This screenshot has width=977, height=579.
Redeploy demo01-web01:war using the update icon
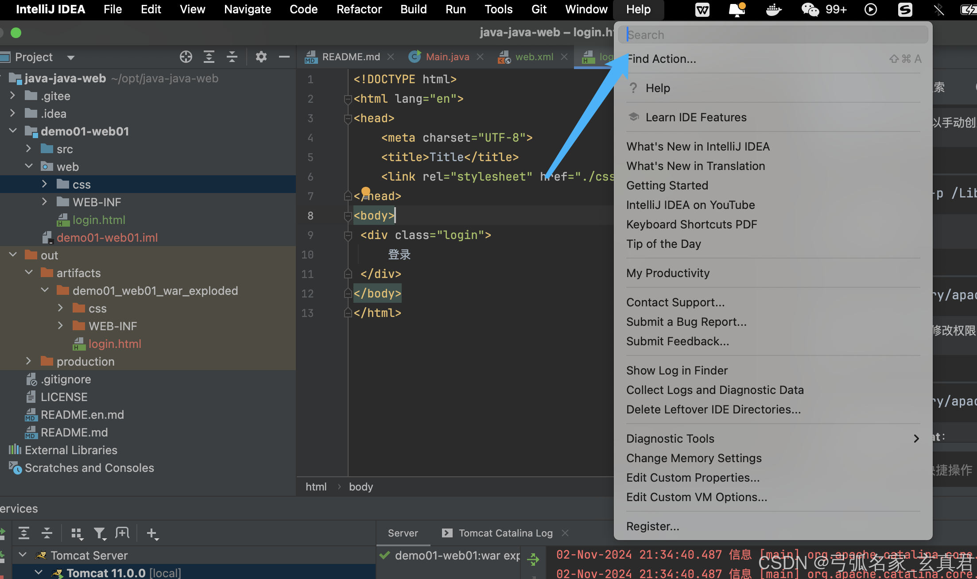tap(533, 559)
